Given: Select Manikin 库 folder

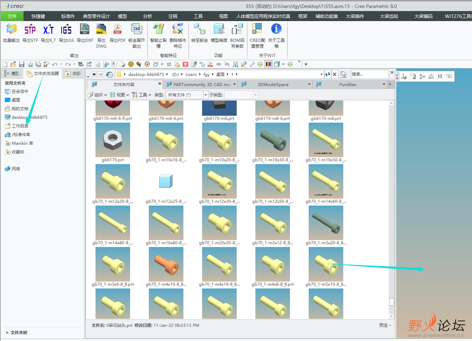Looking at the screenshot, I should 19,143.
